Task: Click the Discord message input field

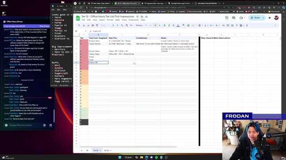Action: (25, 125)
